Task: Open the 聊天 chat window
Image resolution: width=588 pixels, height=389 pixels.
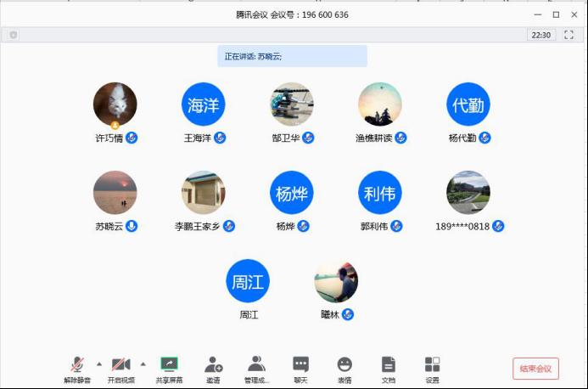Action: (x=300, y=365)
